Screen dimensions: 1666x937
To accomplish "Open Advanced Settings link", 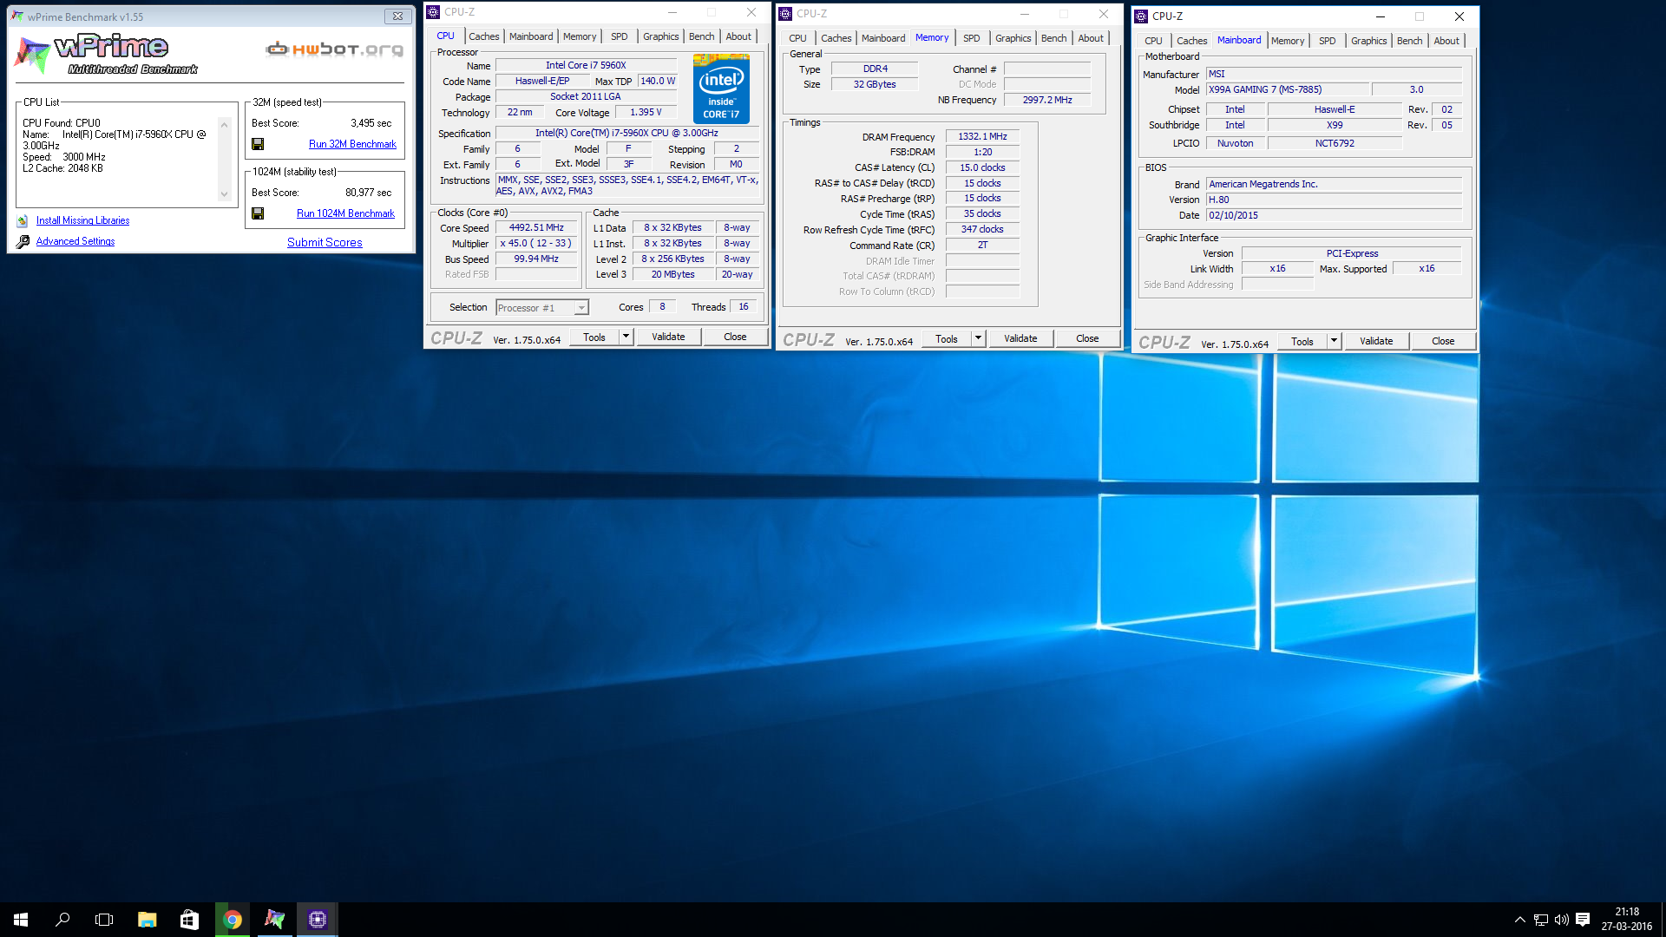I will coord(75,242).
